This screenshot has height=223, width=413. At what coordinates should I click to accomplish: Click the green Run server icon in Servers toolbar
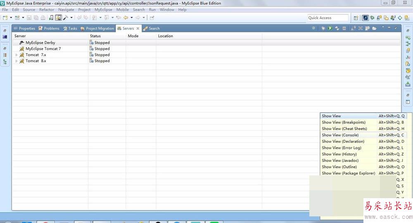(x=330, y=28)
